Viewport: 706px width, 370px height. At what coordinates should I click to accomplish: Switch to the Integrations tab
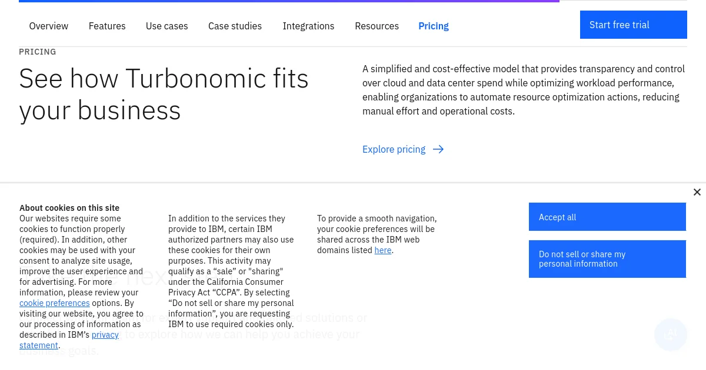point(308,26)
